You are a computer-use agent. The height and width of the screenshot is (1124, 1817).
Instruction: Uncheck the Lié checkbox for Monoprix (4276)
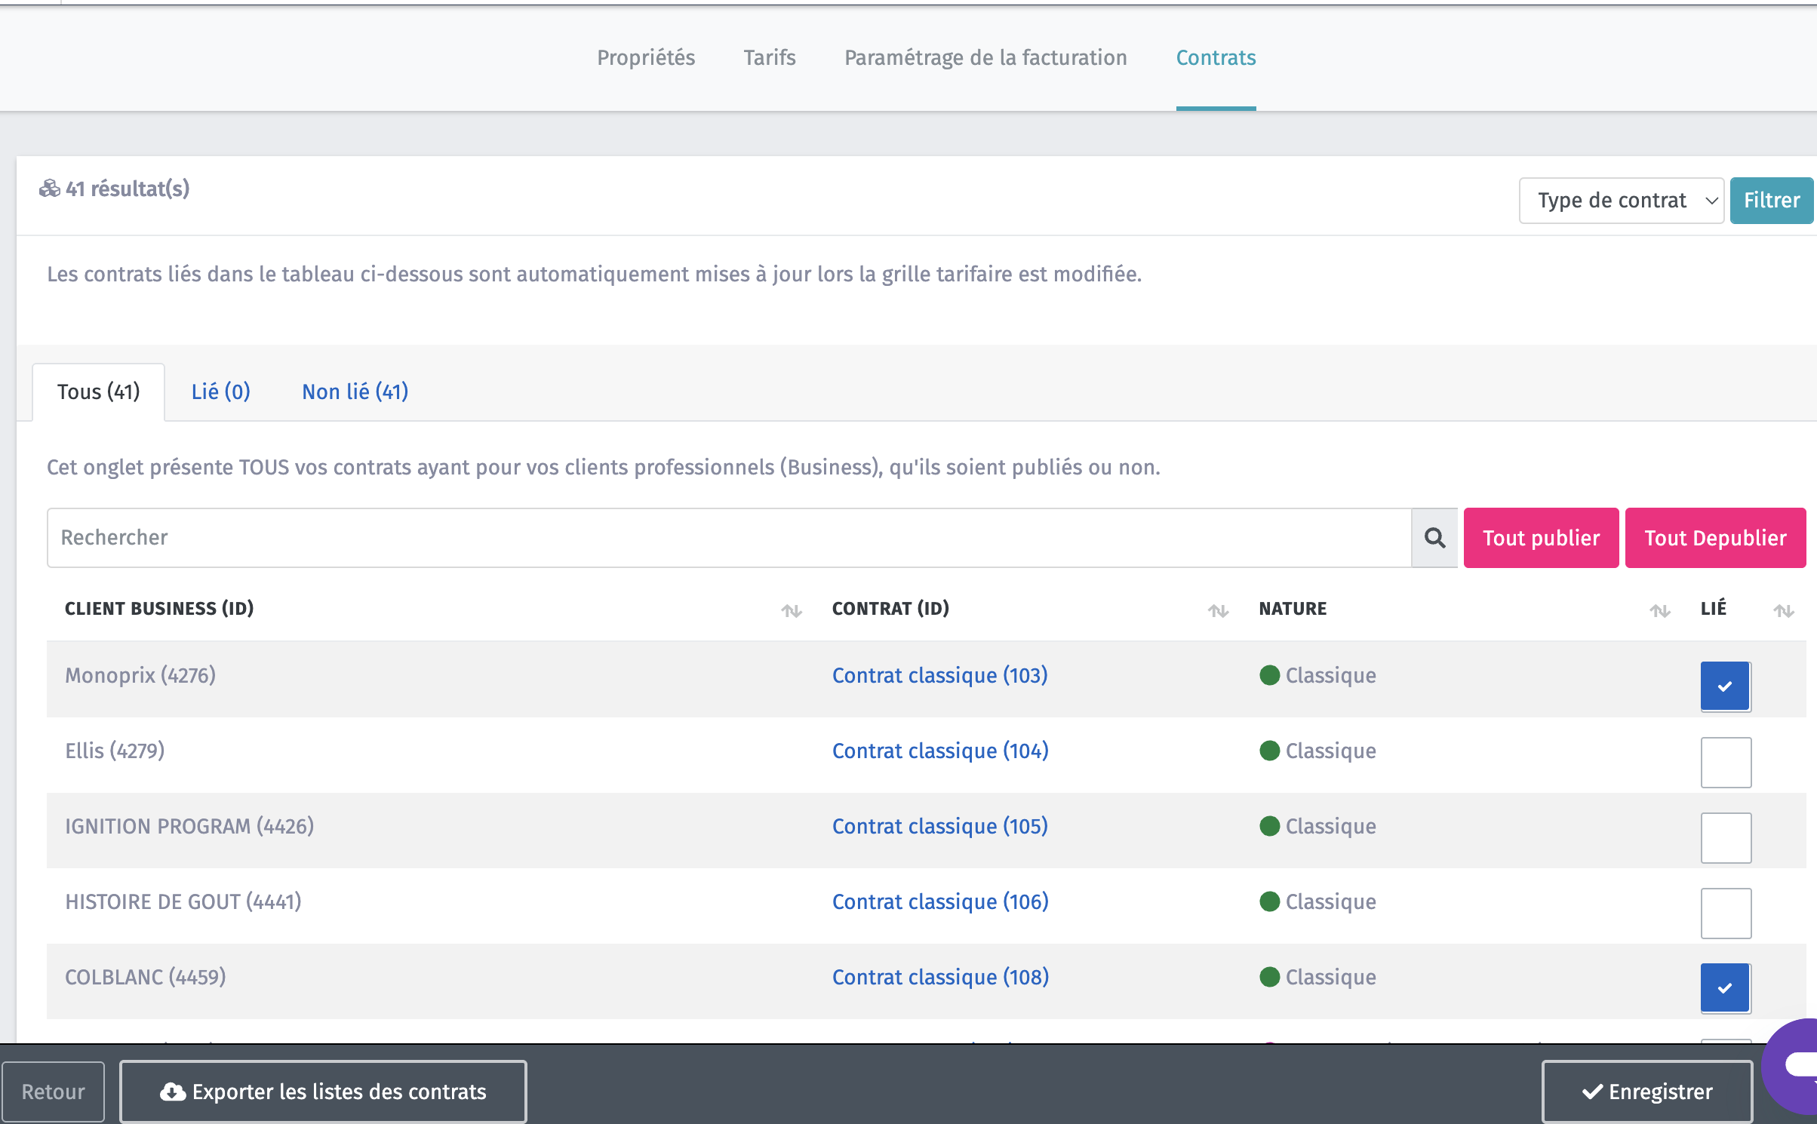(1725, 686)
